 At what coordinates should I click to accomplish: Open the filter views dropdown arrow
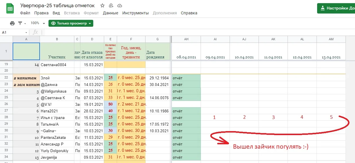point(25,24)
